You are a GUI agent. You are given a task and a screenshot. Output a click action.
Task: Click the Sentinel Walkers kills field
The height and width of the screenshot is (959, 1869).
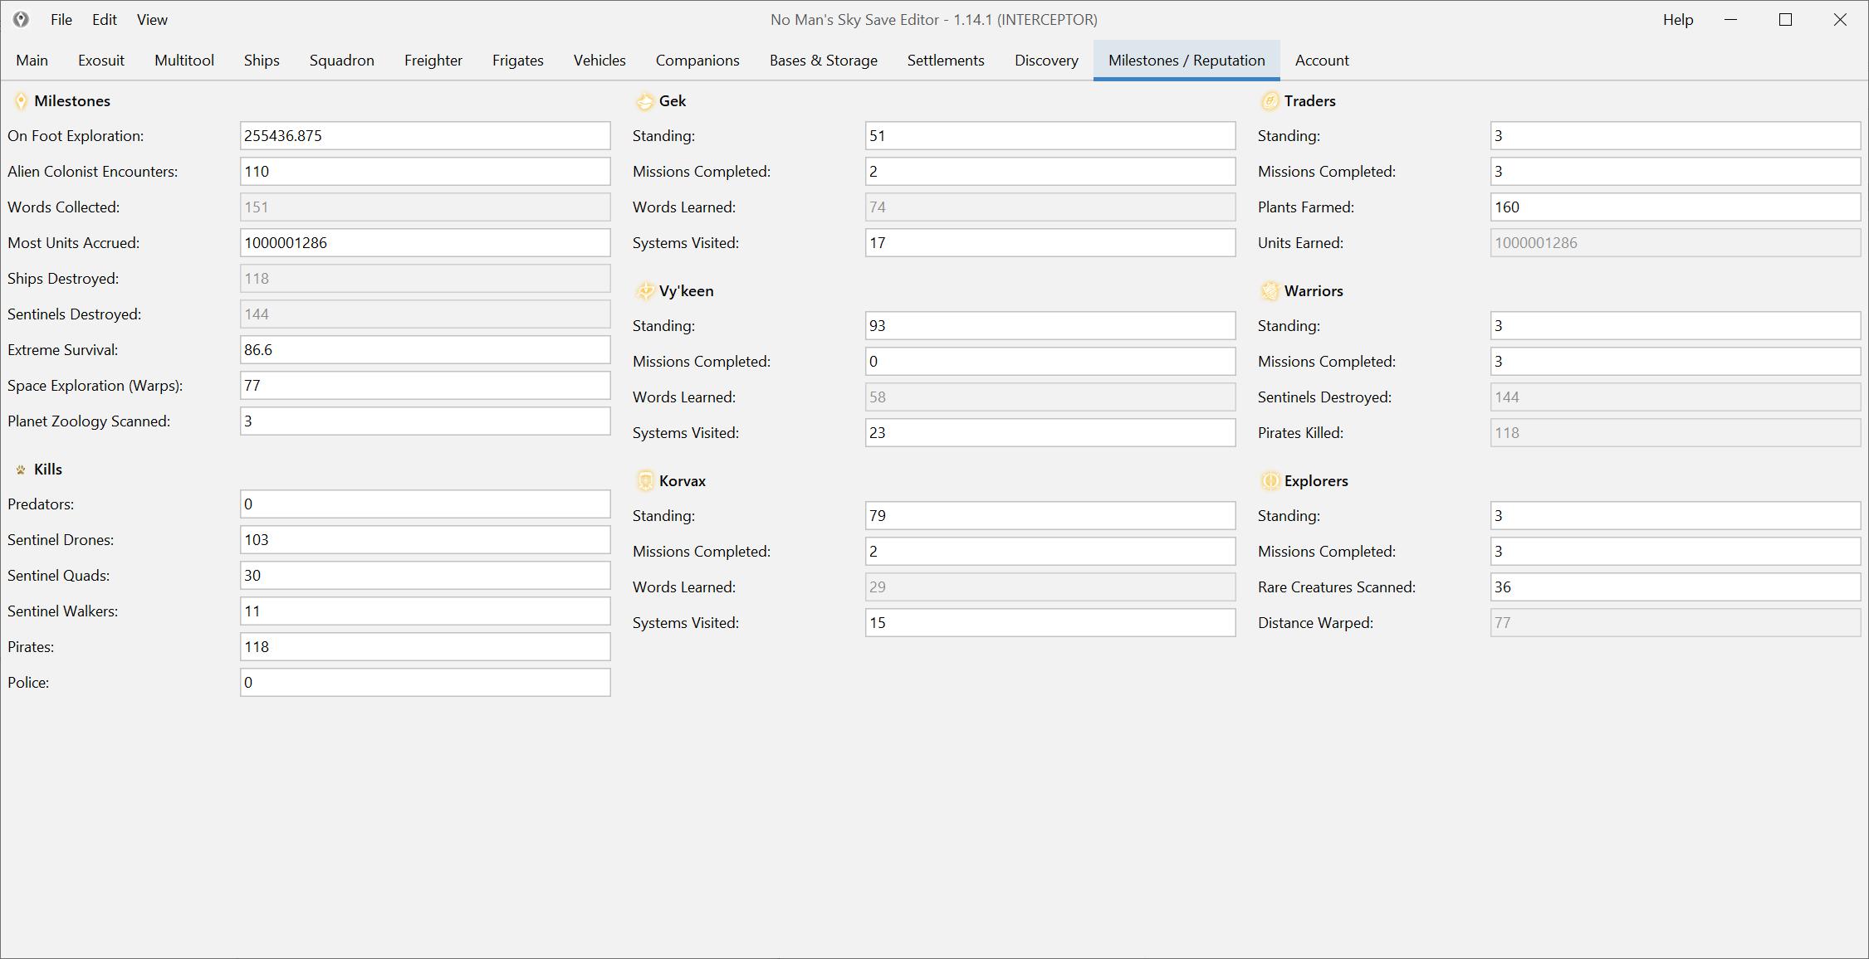click(425, 611)
